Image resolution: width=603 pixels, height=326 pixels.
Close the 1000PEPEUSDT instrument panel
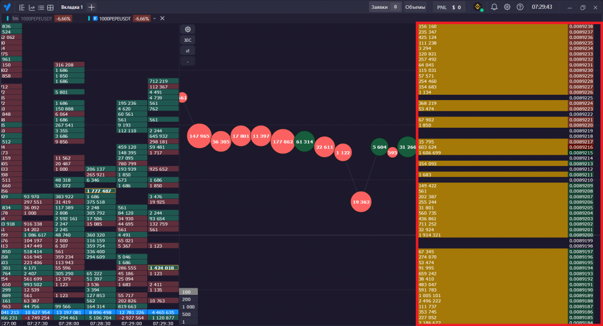163,19
